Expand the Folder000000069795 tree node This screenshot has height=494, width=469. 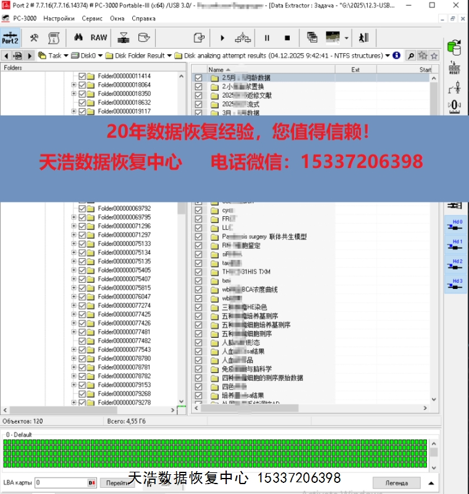(74, 217)
